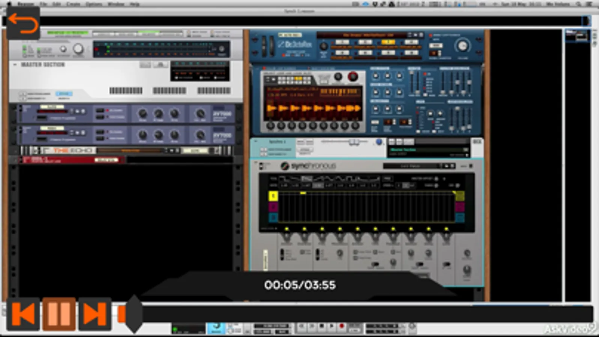Click the large master volume knob in top device
Viewport: 599px width, 337px height.
[78, 49]
